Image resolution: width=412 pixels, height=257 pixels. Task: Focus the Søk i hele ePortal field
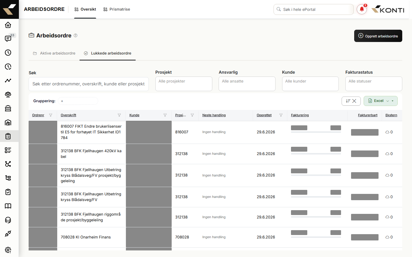(x=313, y=9)
